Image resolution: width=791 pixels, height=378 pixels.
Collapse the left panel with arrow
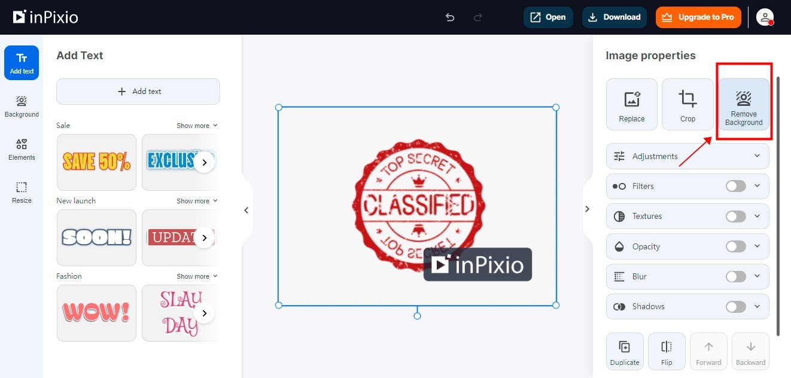[246, 210]
